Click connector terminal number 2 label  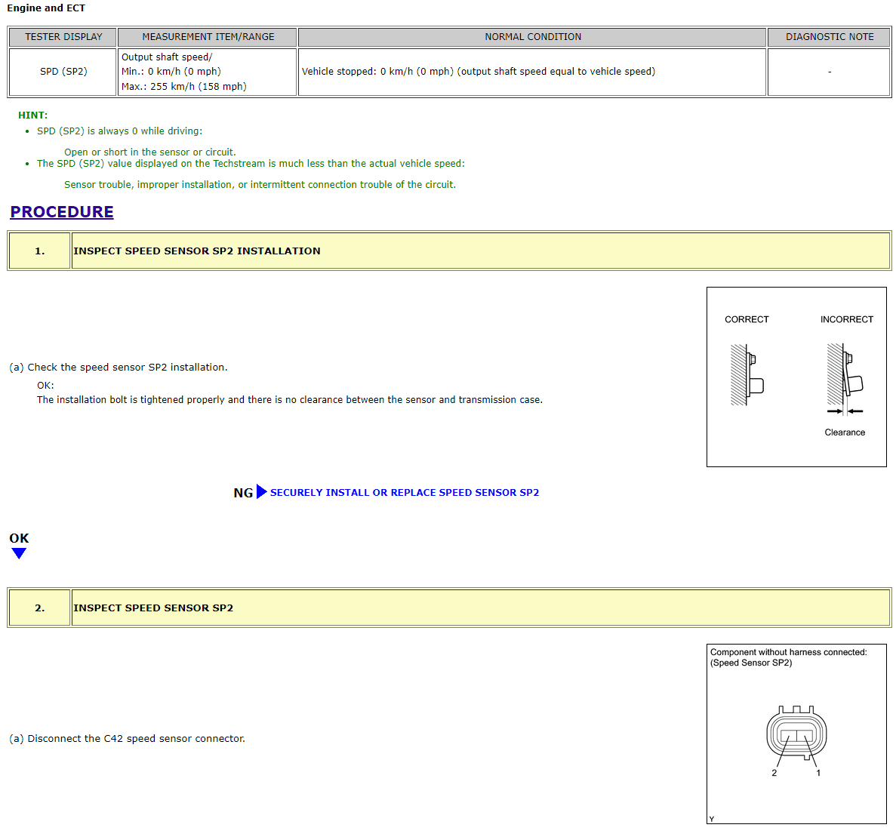coord(774,773)
